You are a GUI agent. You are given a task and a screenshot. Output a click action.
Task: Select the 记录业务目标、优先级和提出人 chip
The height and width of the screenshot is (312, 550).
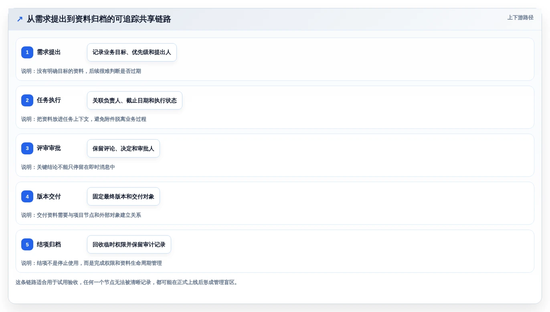coord(132,52)
